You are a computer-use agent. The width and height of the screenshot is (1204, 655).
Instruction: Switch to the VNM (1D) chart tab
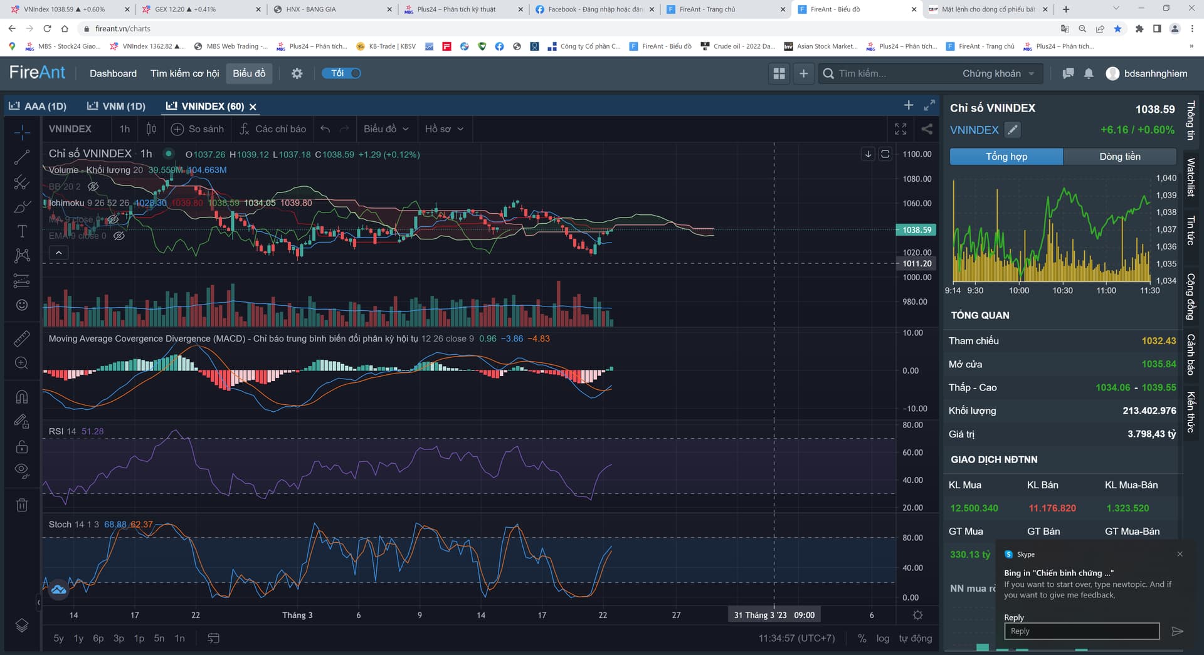pos(116,106)
